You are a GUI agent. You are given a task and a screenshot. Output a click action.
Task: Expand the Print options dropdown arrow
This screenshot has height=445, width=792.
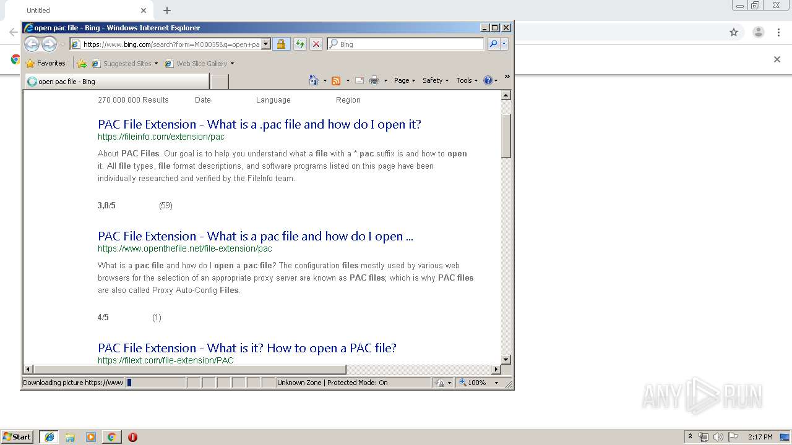385,80
